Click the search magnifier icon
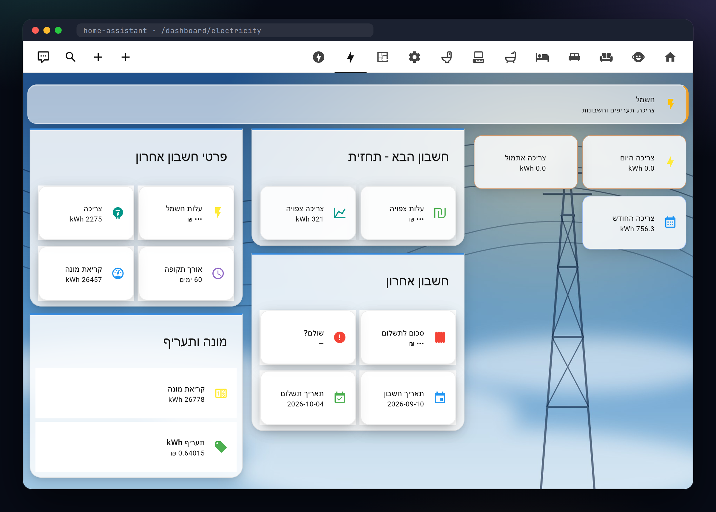Viewport: 716px width, 512px height. pos(70,57)
